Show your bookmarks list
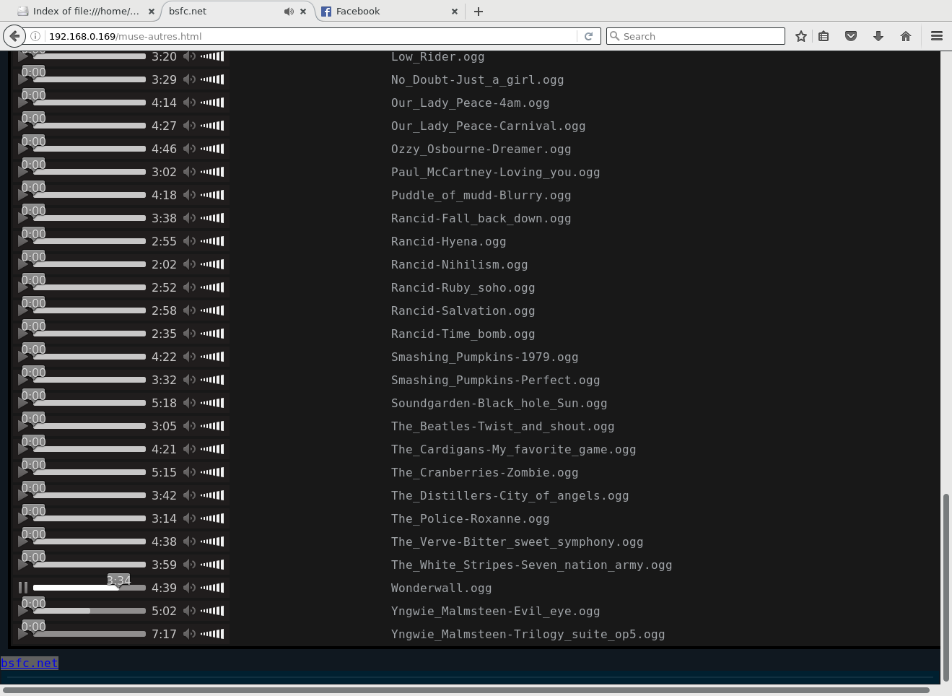The image size is (952, 696). pyautogui.click(x=824, y=36)
